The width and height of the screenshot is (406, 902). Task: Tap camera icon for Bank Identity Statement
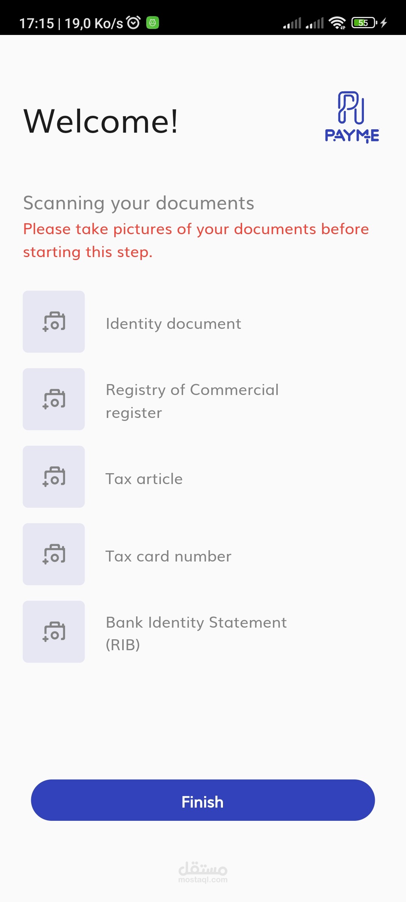point(54,631)
